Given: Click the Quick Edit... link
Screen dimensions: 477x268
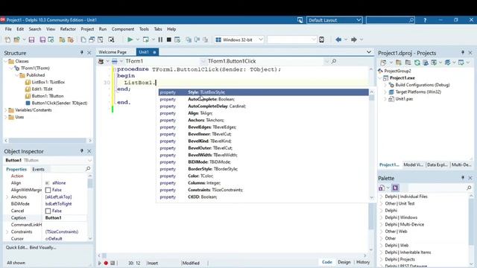Looking at the screenshot, I should tap(16, 247).
